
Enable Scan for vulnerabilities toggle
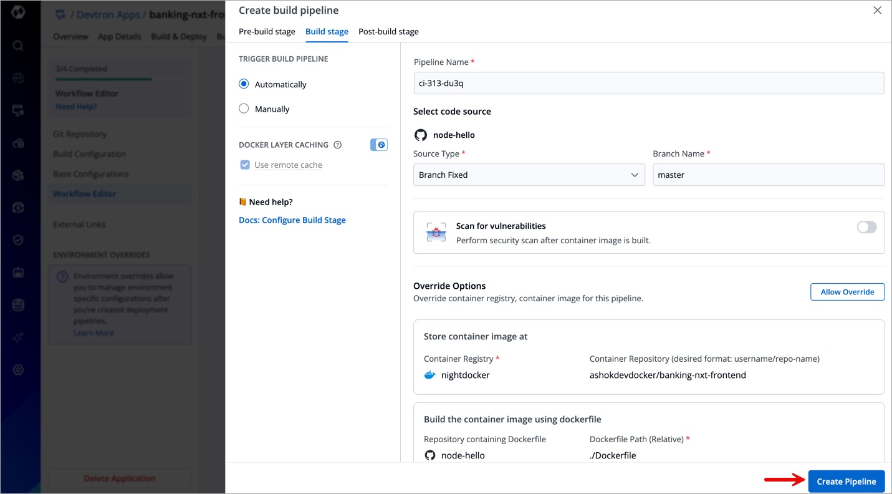click(x=866, y=227)
